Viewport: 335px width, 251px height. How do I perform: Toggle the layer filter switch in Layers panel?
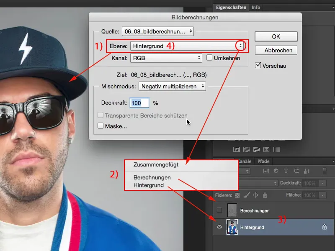pyautogui.click(x=325, y=171)
